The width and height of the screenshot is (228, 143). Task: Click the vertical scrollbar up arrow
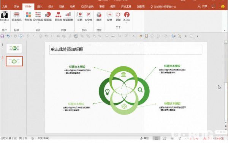pyautogui.click(x=226, y=42)
